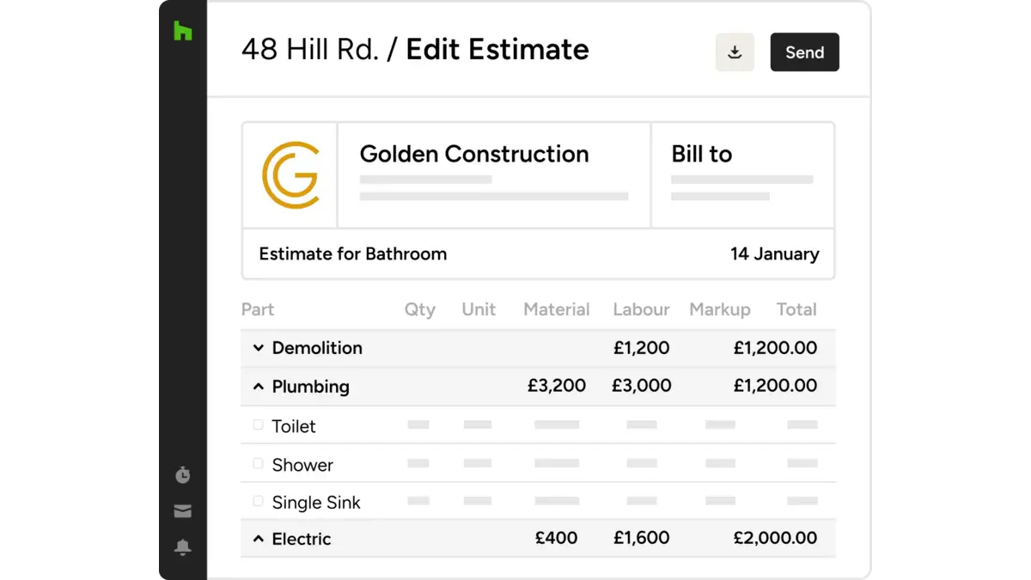This screenshot has width=1031, height=580.
Task: Click the Bill to heading
Action: [x=702, y=155]
